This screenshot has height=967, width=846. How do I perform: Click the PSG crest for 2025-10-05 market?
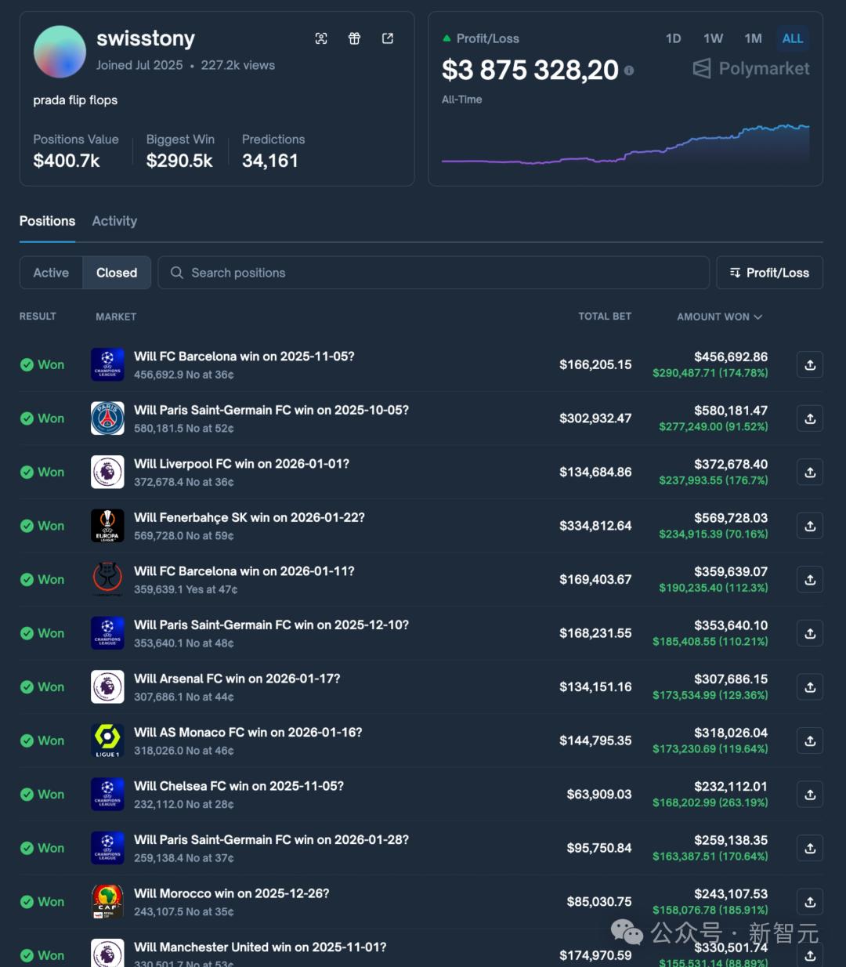coord(107,418)
